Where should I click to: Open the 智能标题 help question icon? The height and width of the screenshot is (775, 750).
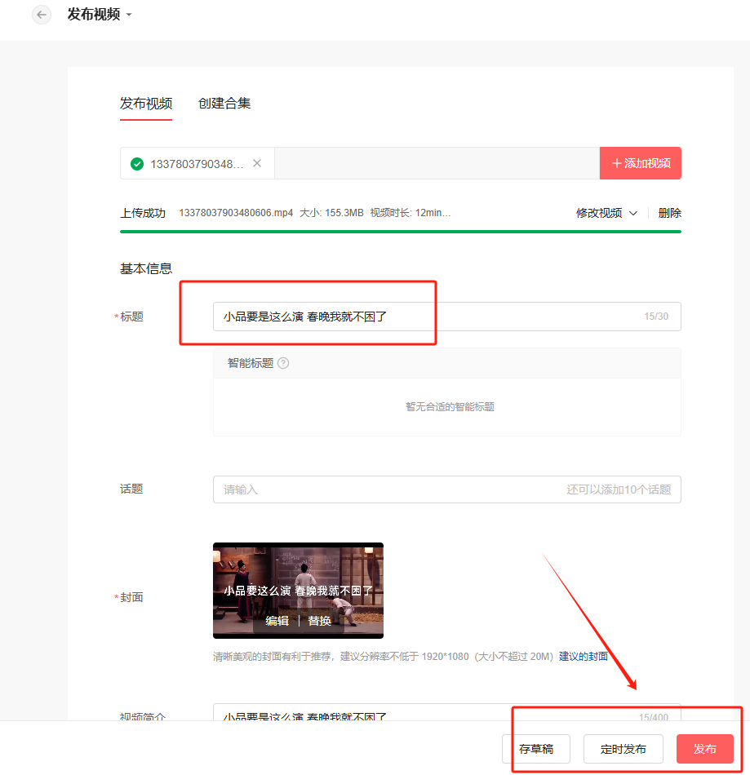click(x=283, y=363)
